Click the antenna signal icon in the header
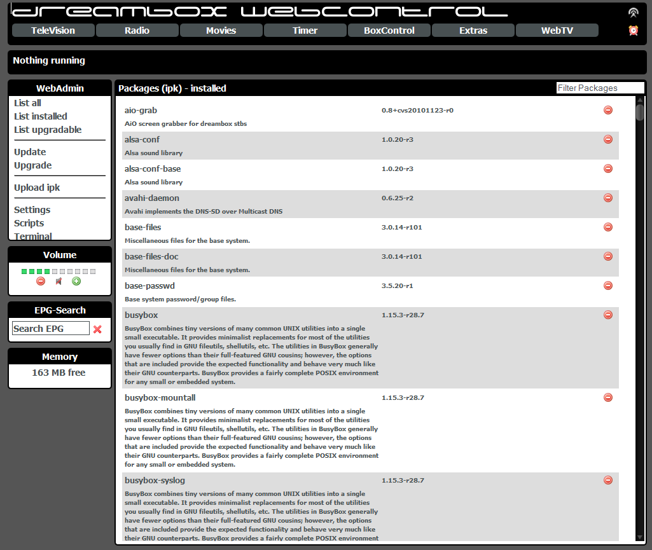 (x=634, y=13)
